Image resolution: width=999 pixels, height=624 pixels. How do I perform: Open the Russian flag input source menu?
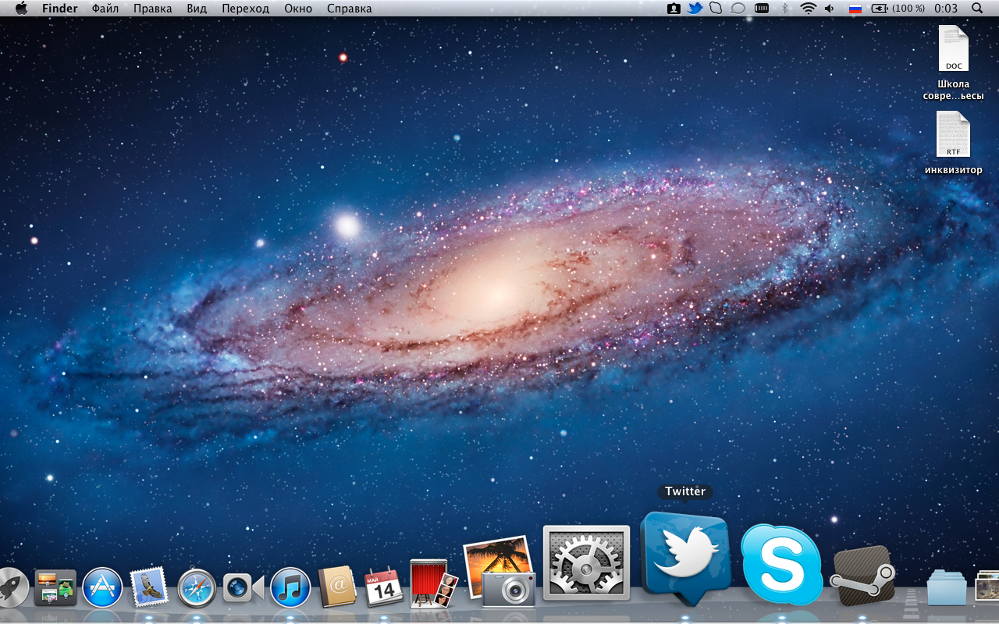[x=855, y=9]
